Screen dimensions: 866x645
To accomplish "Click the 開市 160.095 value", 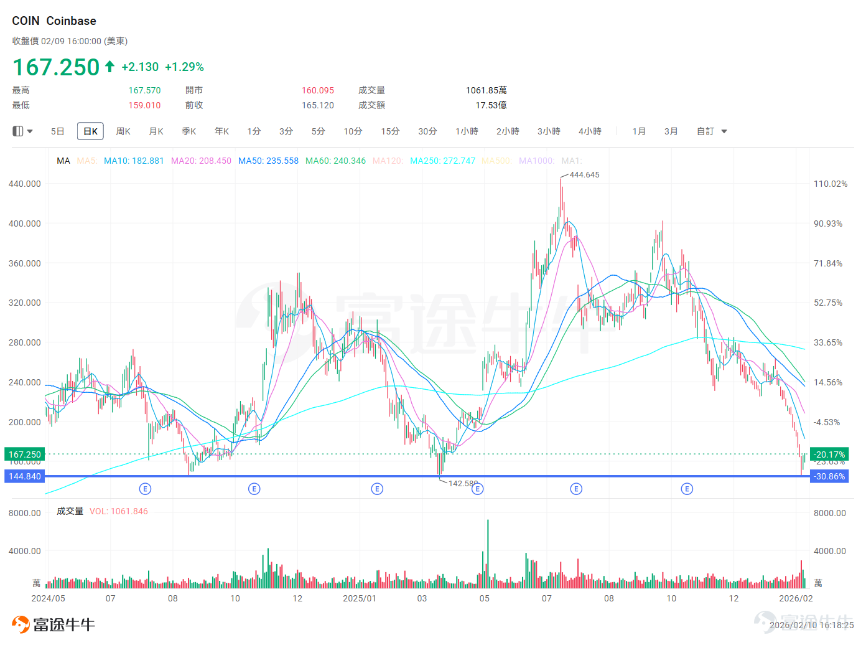I will tap(318, 90).
